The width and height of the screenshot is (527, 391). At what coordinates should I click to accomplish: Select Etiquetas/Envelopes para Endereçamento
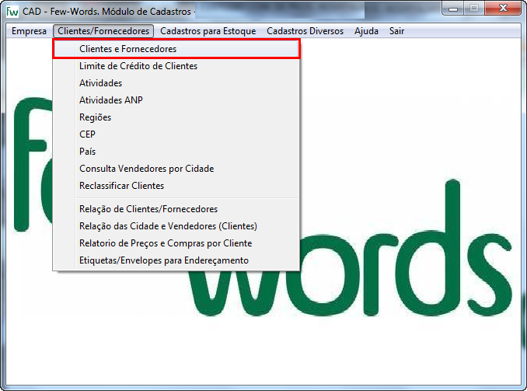click(176, 260)
